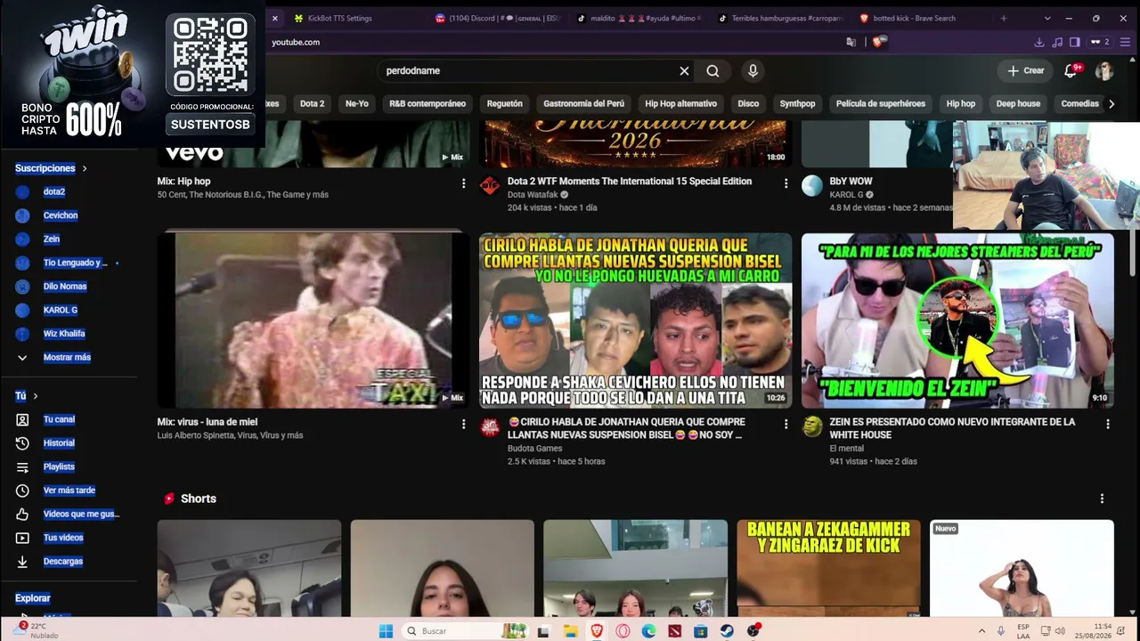The width and height of the screenshot is (1140, 641).
Task: Click the search magnifier button
Action: click(712, 70)
